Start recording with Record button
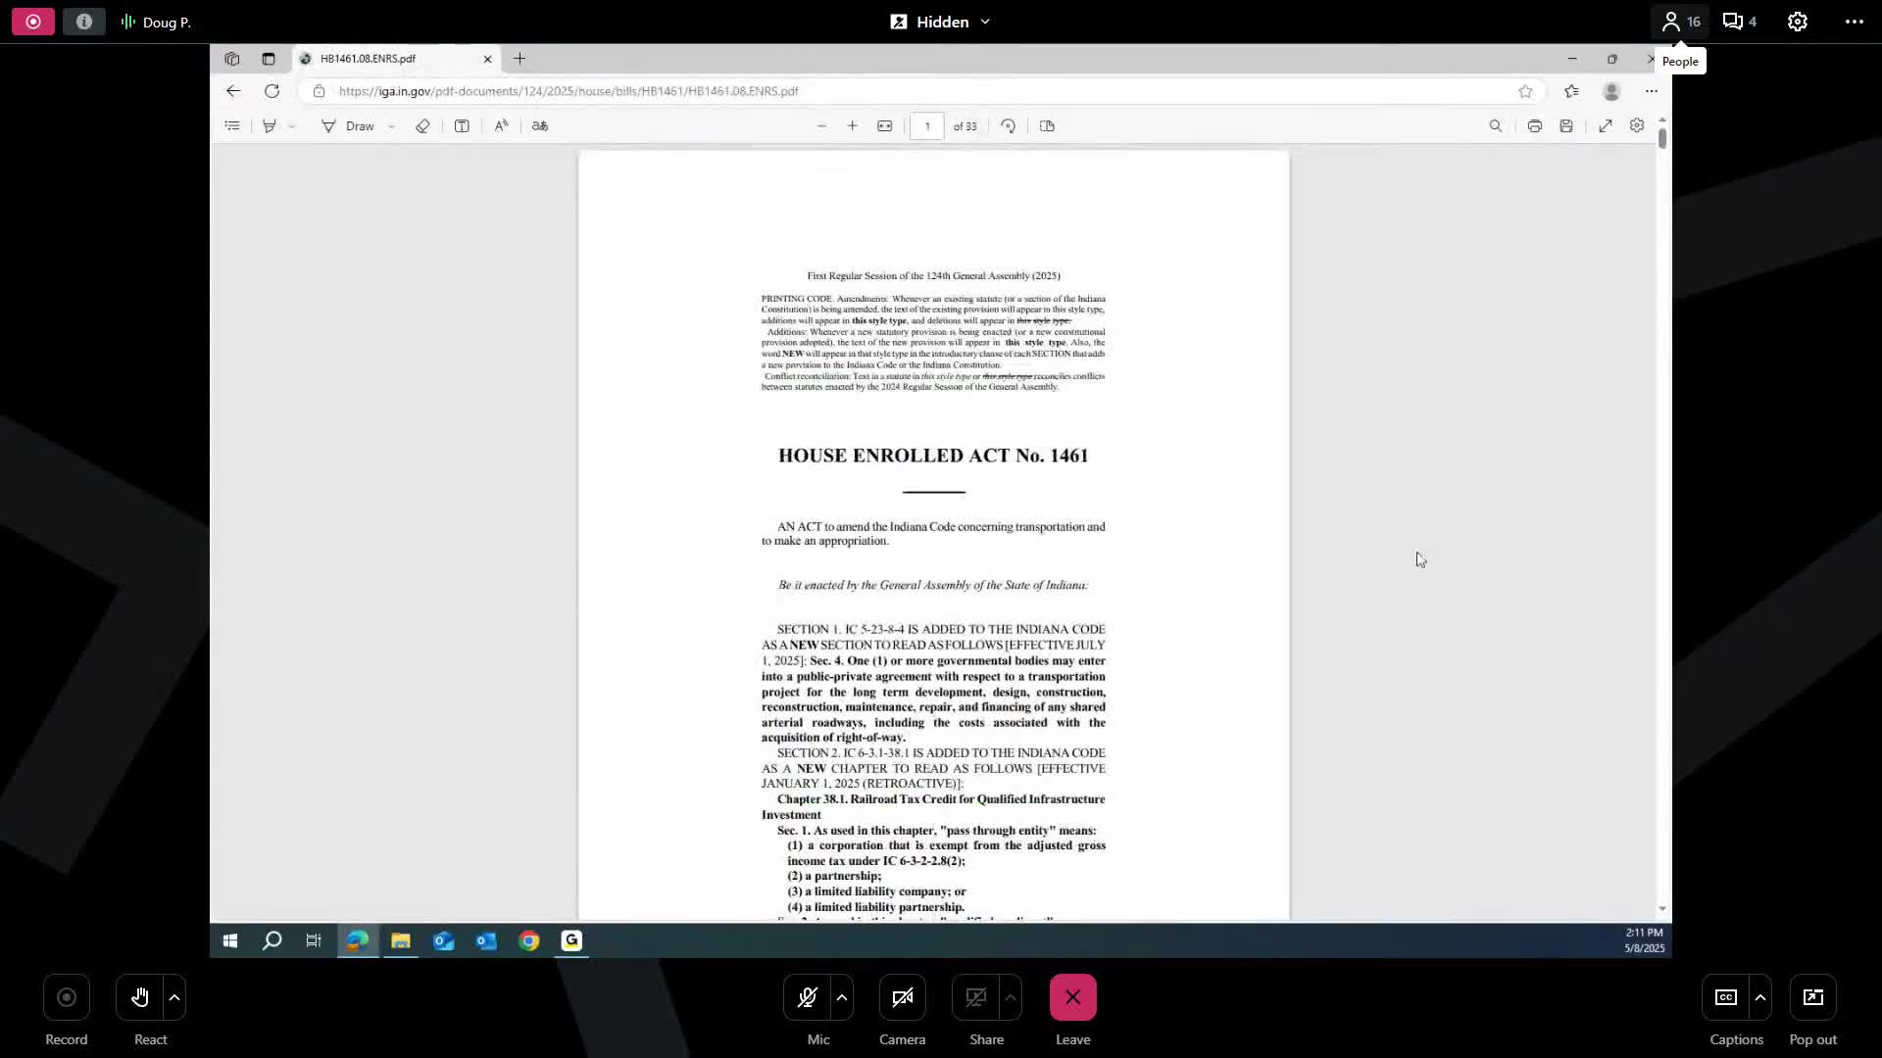The height and width of the screenshot is (1058, 1882). tap(67, 997)
